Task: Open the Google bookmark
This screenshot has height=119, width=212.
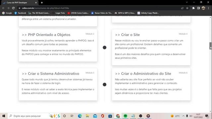Action: (x=7, y=13)
